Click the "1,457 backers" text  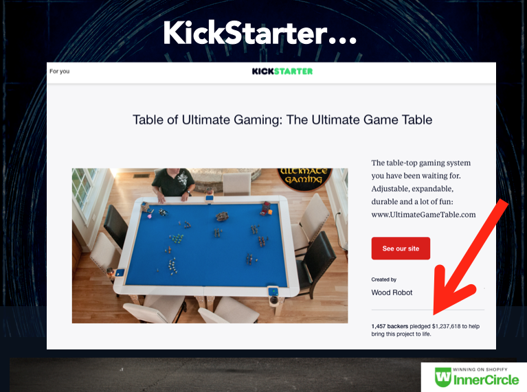click(390, 326)
